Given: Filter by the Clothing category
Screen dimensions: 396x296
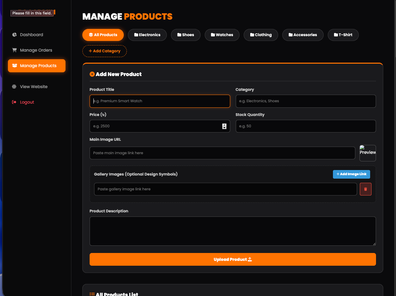Looking at the screenshot, I should coord(261,35).
